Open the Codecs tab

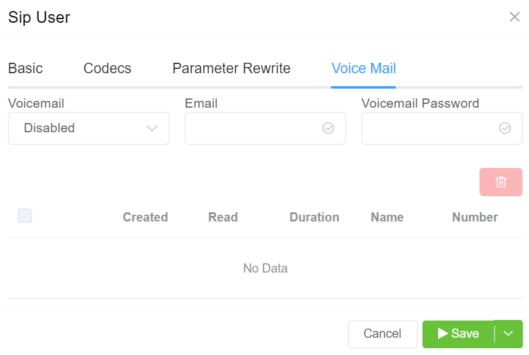click(x=107, y=68)
